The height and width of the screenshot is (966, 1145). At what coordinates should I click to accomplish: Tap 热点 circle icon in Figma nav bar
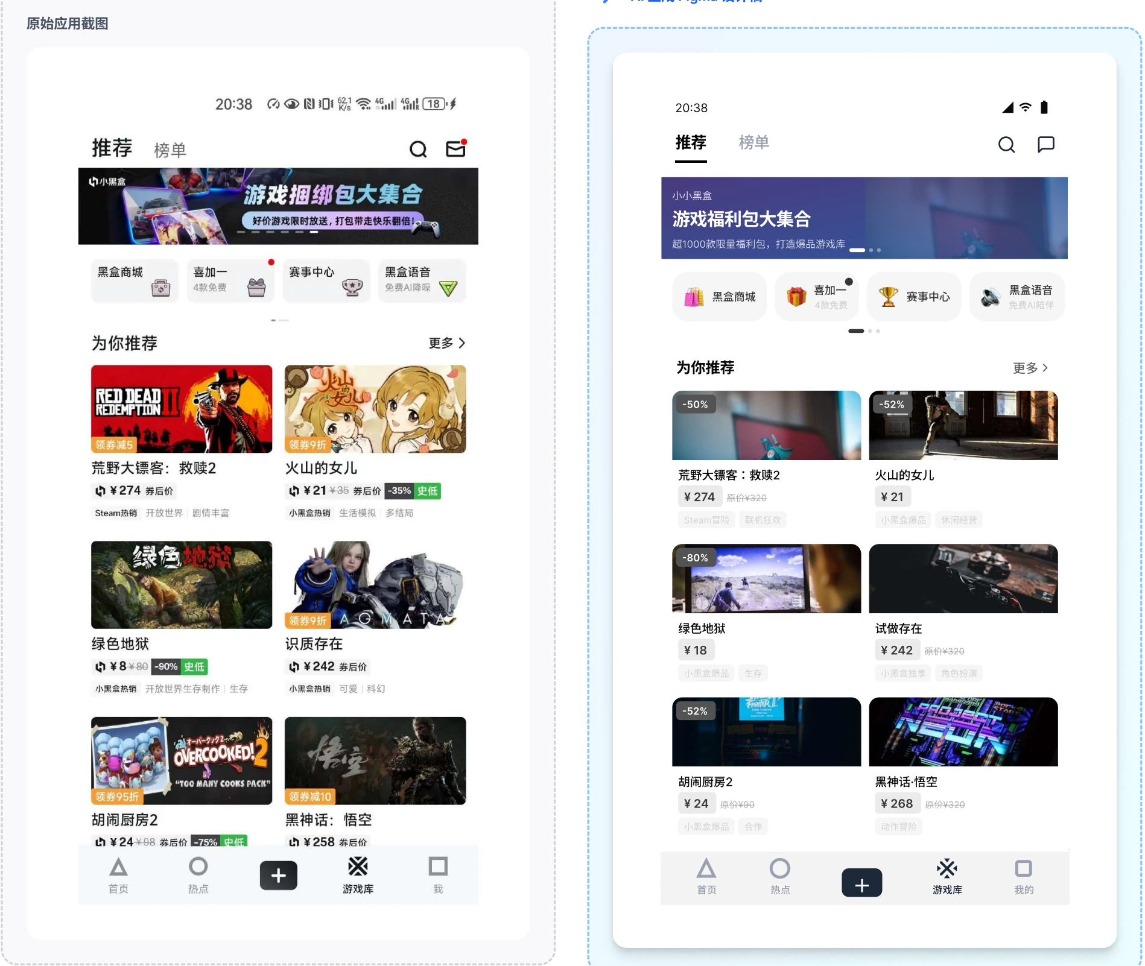779,868
